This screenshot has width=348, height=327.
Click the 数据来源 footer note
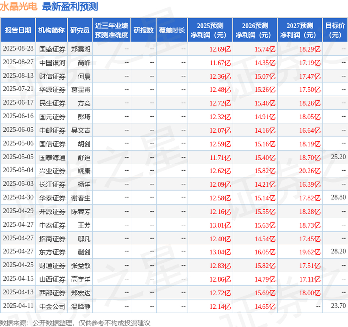pyautogui.click(x=75, y=323)
